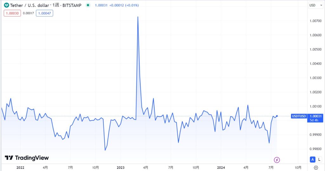The width and height of the screenshot is (325, 171).
Task: Click the 0.99800 price axis label
Action: pyautogui.click(x=315, y=149)
